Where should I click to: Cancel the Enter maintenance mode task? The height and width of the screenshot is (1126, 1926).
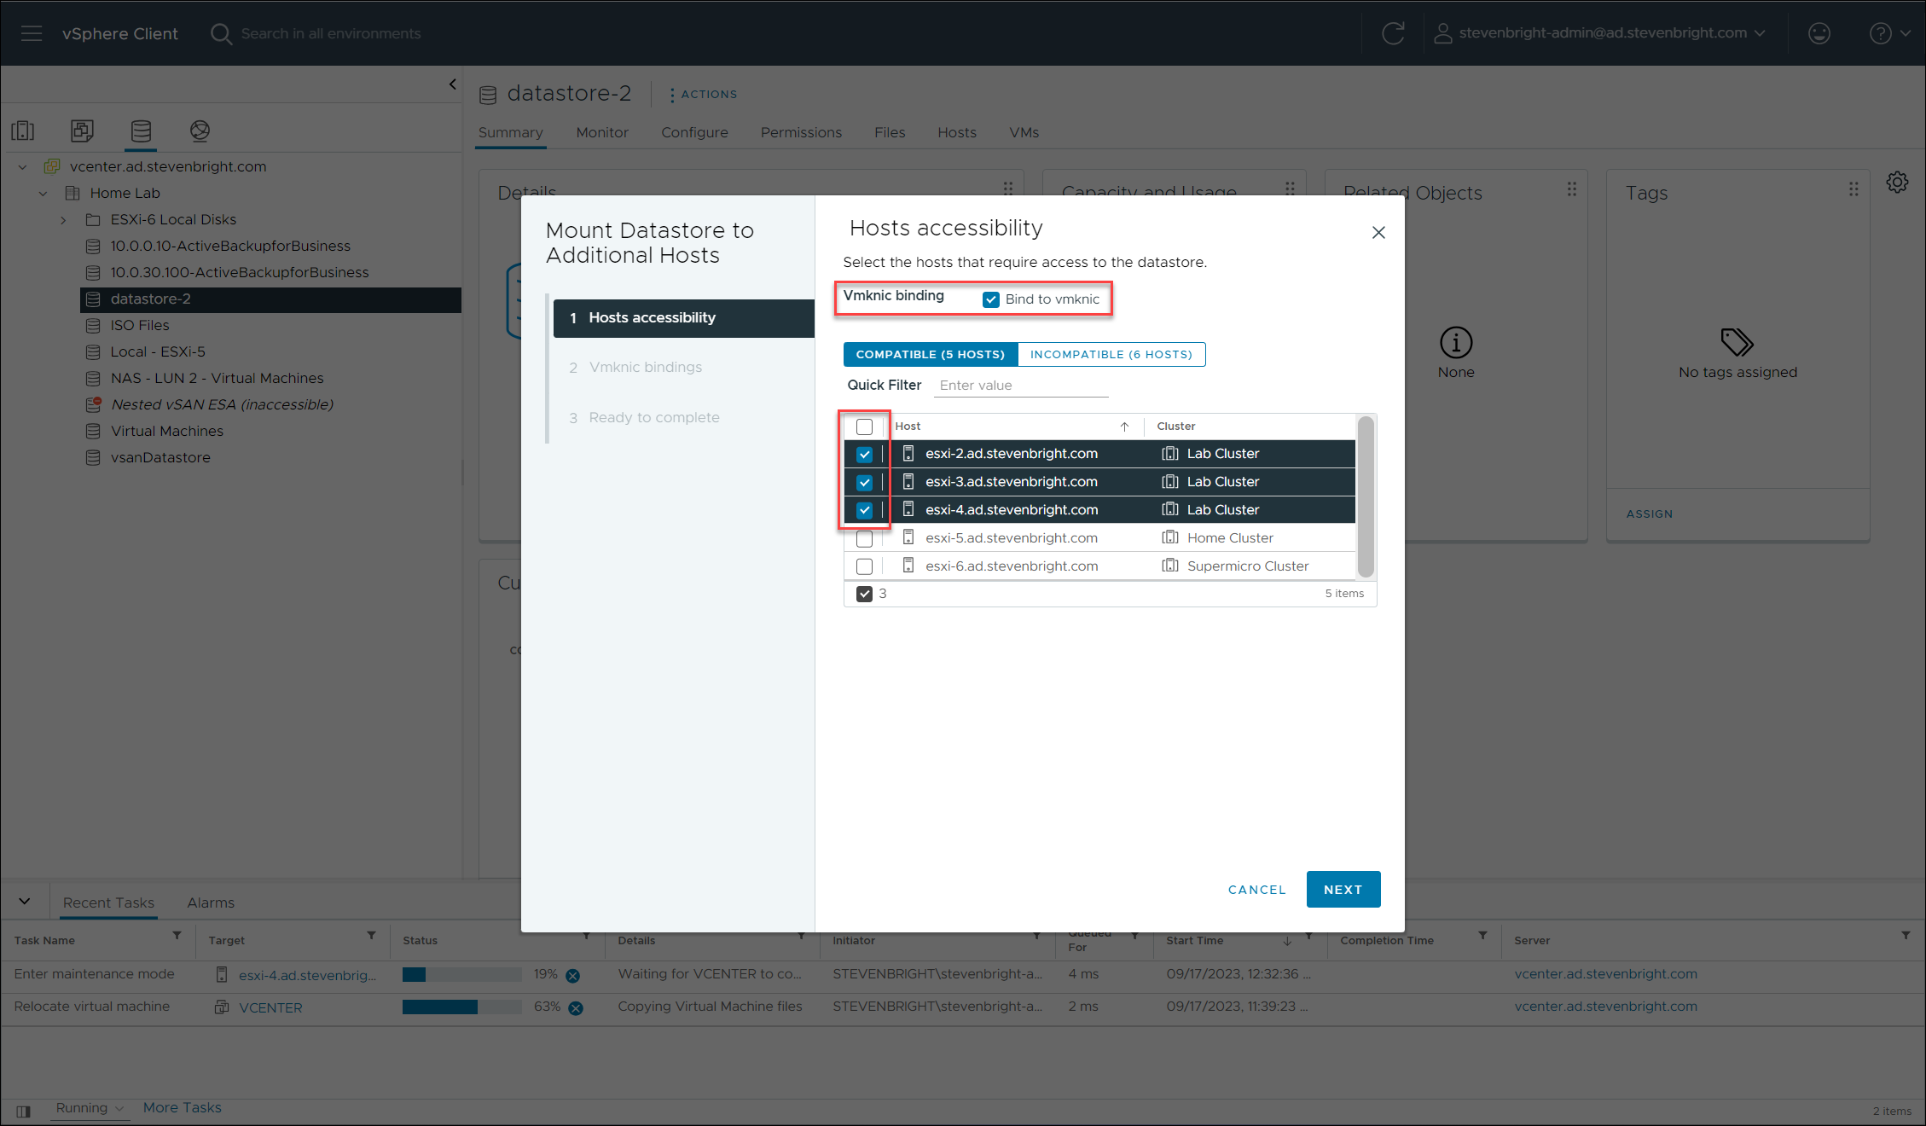(x=573, y=976)
